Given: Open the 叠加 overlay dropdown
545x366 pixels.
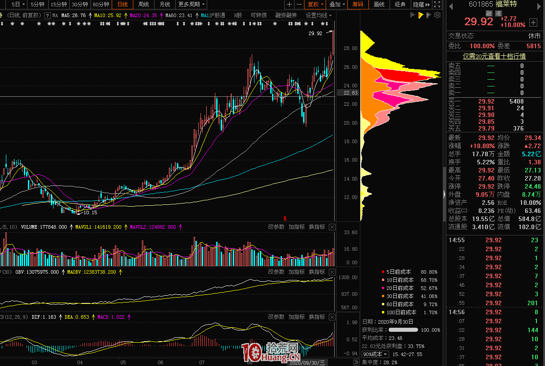Looking at the screenshot, I should (337, 5).
